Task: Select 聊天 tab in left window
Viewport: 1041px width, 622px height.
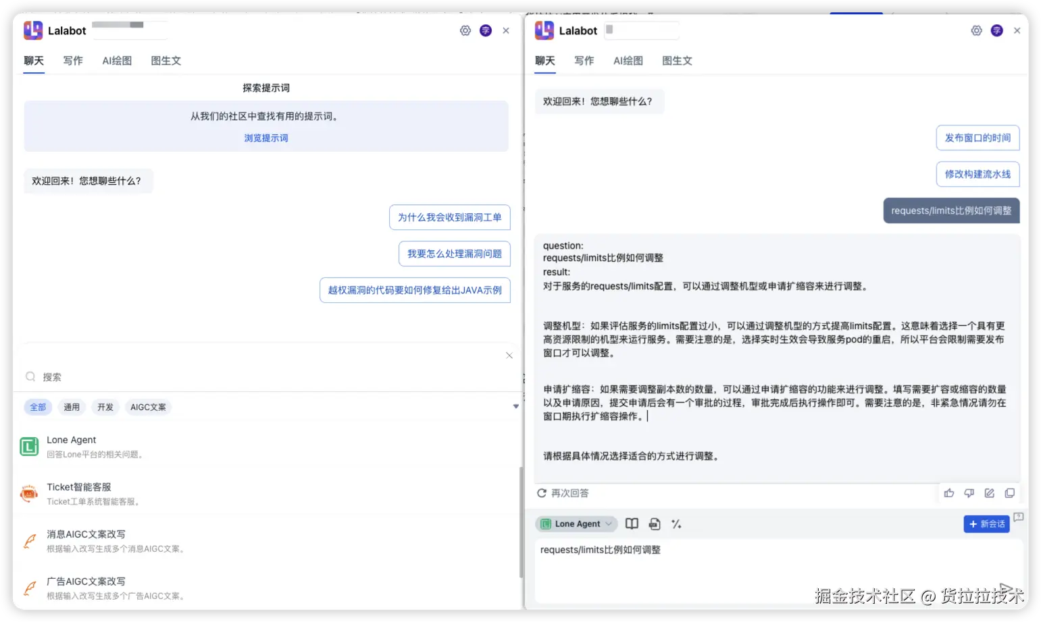Action: [34, 61]
